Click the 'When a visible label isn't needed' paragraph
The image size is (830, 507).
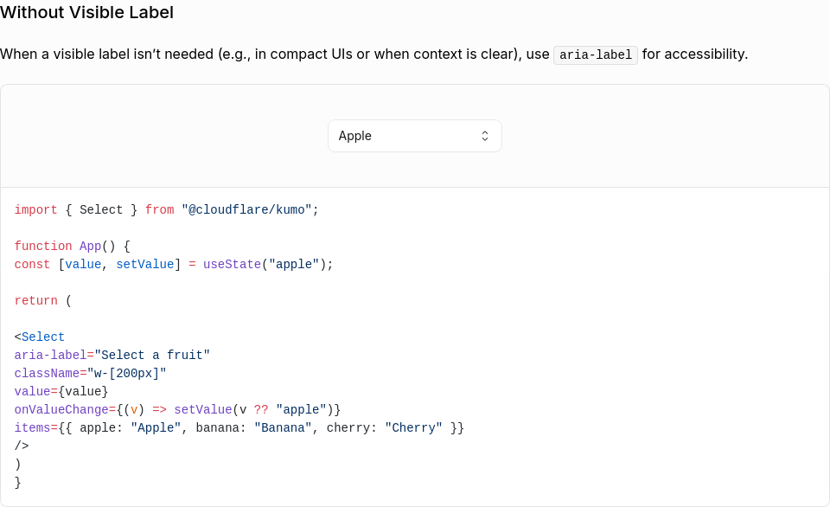click(373, 54)
